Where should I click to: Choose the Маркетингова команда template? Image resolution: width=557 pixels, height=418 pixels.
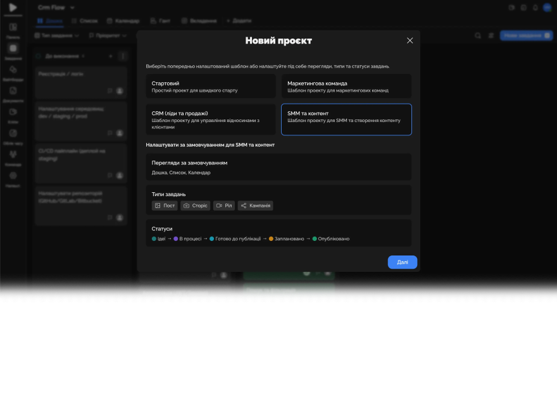coord(346,87)
